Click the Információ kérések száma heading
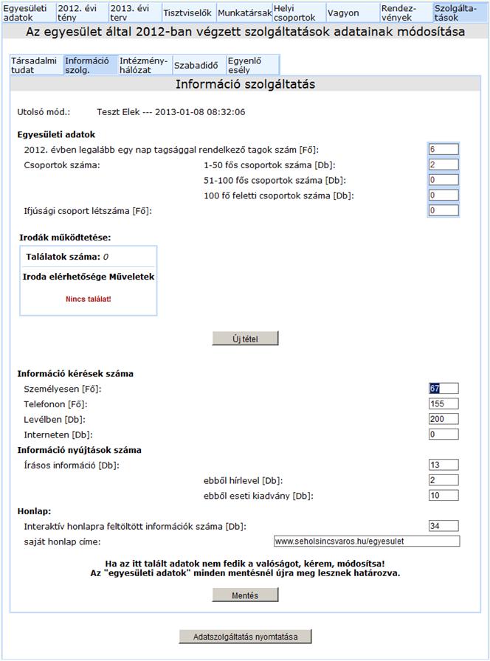 [75, 373]
